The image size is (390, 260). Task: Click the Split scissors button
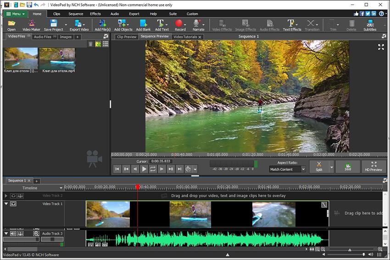click(319, 166)
